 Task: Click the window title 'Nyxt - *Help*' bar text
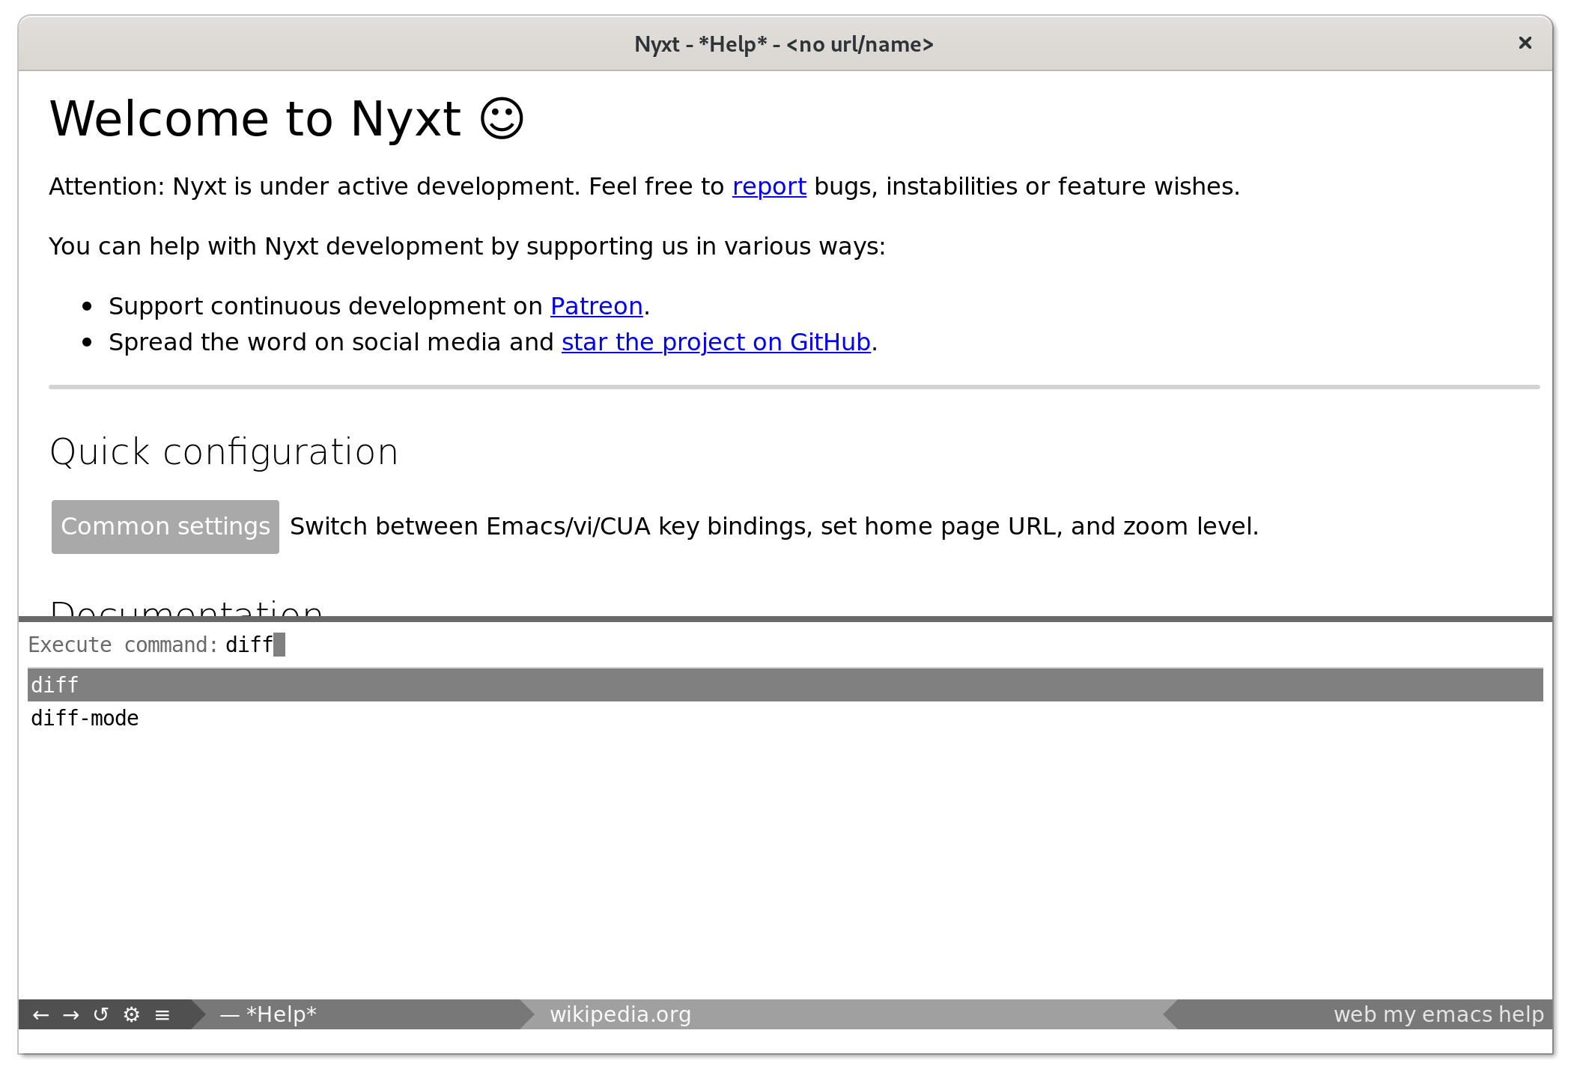(784, 44)
